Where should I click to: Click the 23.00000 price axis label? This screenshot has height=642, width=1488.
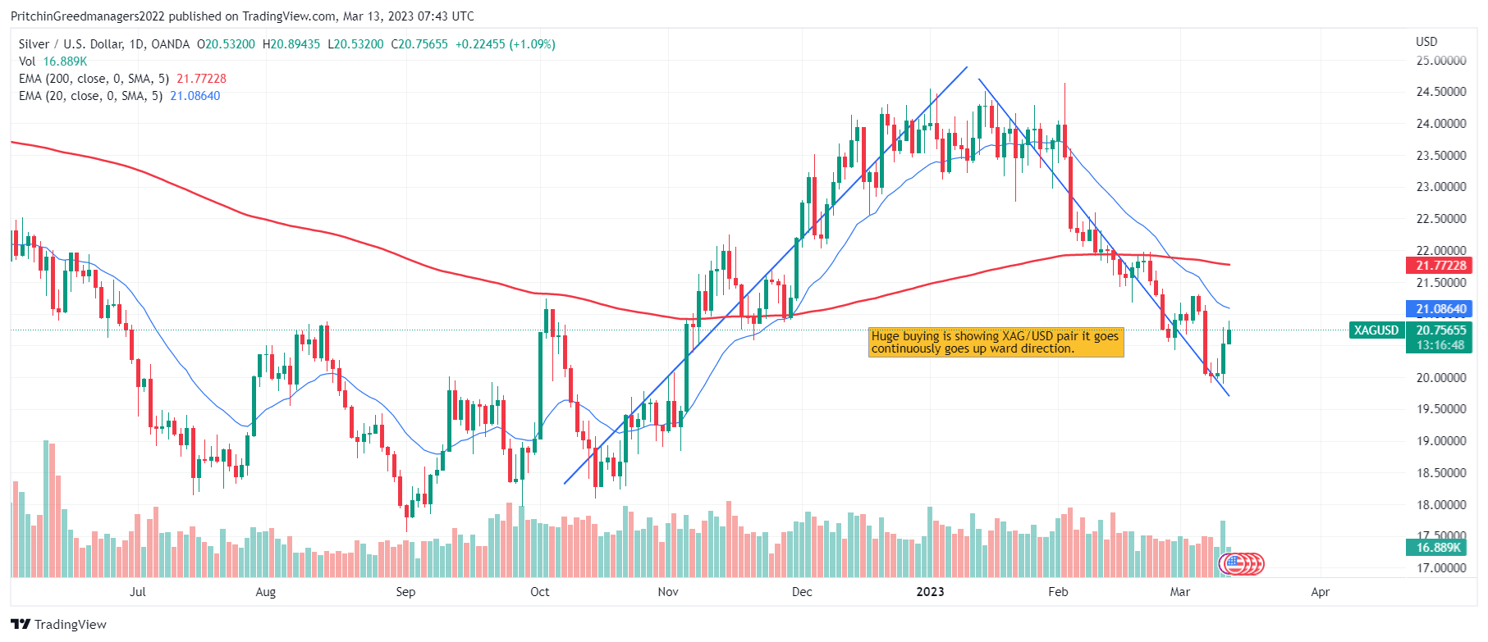coord(1441,187)
